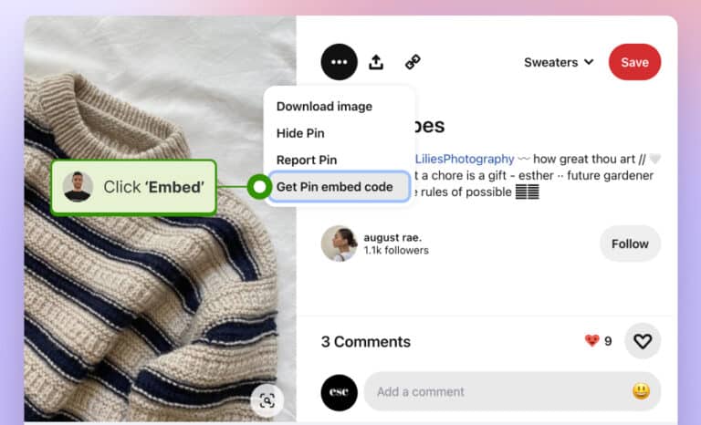Select 'Download image' from the menu

(x=324, y=107)
